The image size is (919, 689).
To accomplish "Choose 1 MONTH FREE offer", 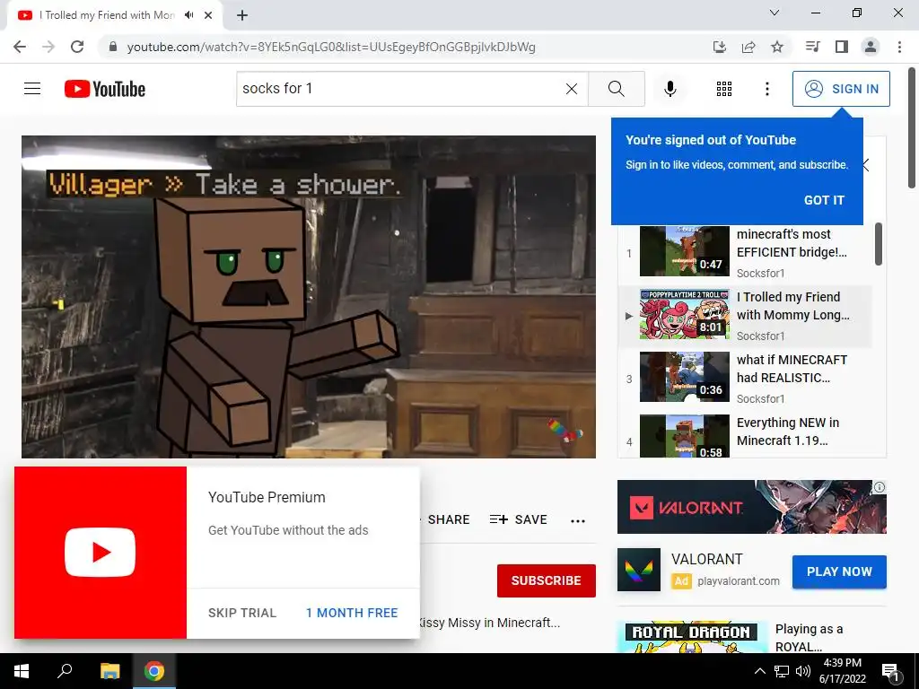I will [352, 613].
